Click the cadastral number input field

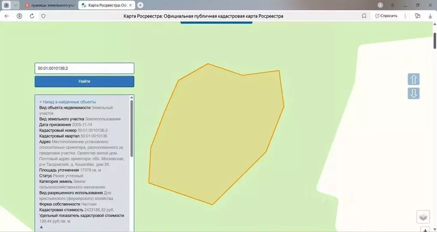pyautogui.click(x=84, y=68)
